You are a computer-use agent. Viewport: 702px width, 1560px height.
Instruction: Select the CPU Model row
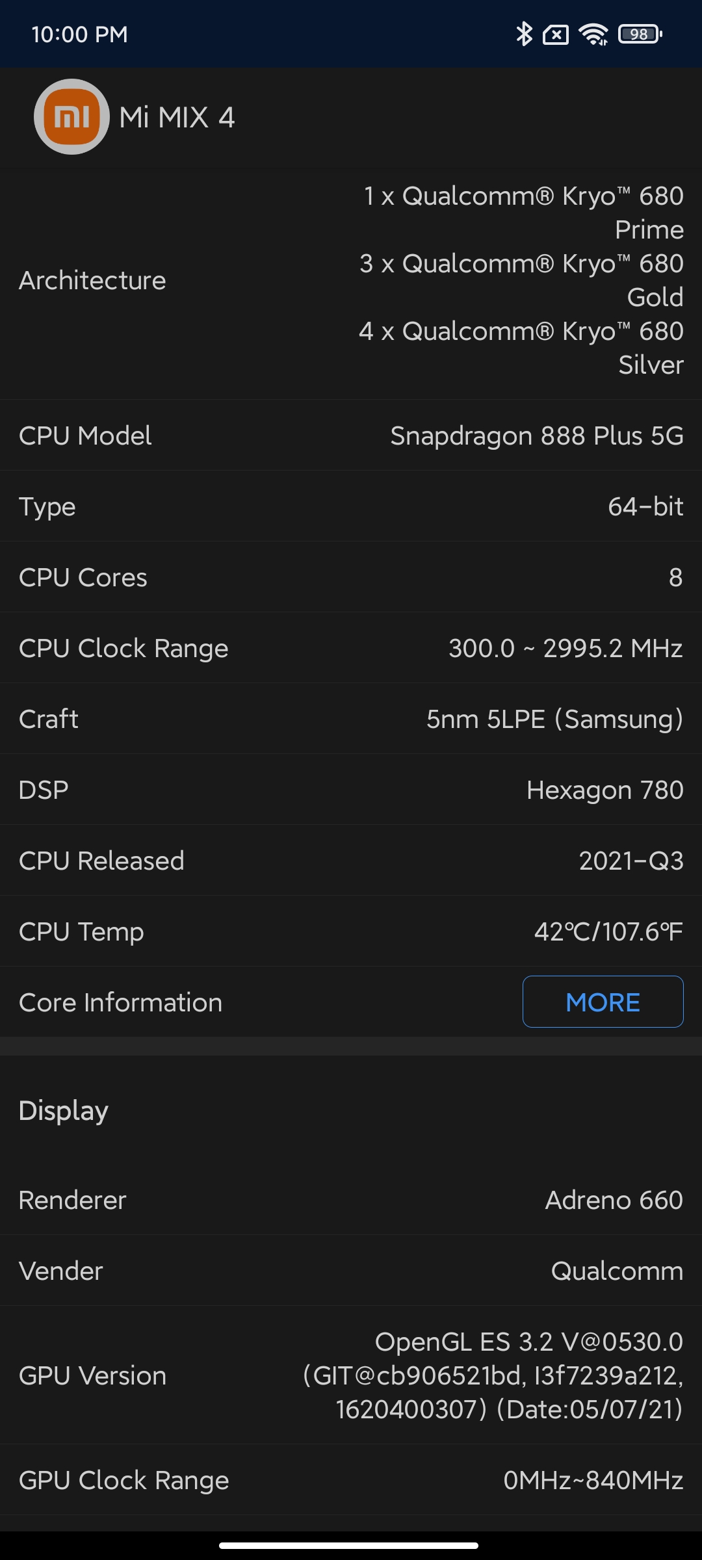(351, 435)
